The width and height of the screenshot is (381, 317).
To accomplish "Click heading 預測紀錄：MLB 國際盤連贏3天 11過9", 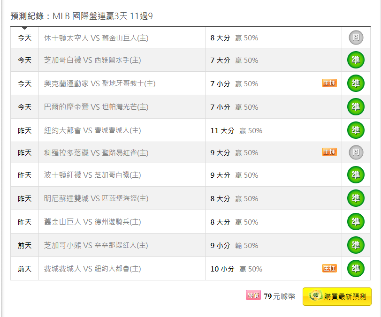I will point(82,16).
